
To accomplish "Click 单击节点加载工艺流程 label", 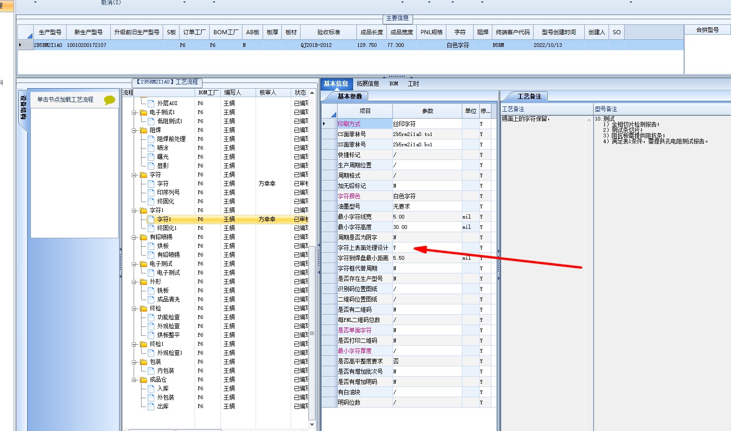I will click(x=65, y=99).
